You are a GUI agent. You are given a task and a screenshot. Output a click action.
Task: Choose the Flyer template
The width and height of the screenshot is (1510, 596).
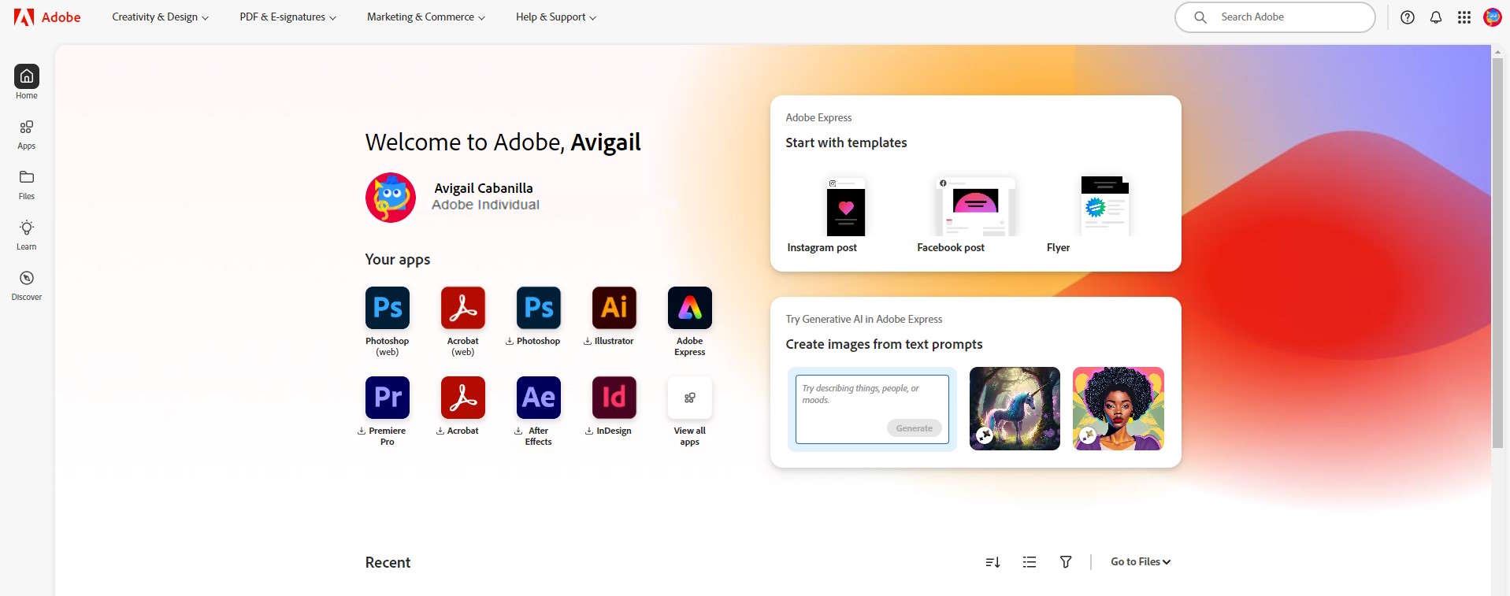(x=1105, y=206)
